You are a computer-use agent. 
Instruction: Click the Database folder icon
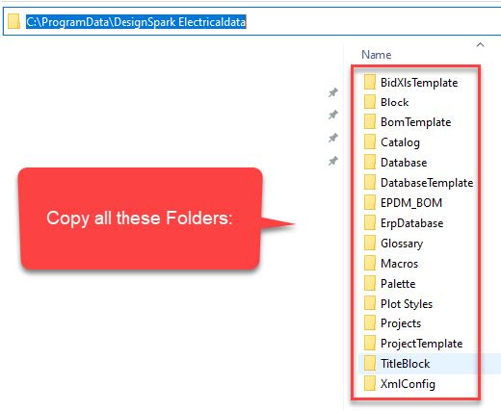point(370,162)
